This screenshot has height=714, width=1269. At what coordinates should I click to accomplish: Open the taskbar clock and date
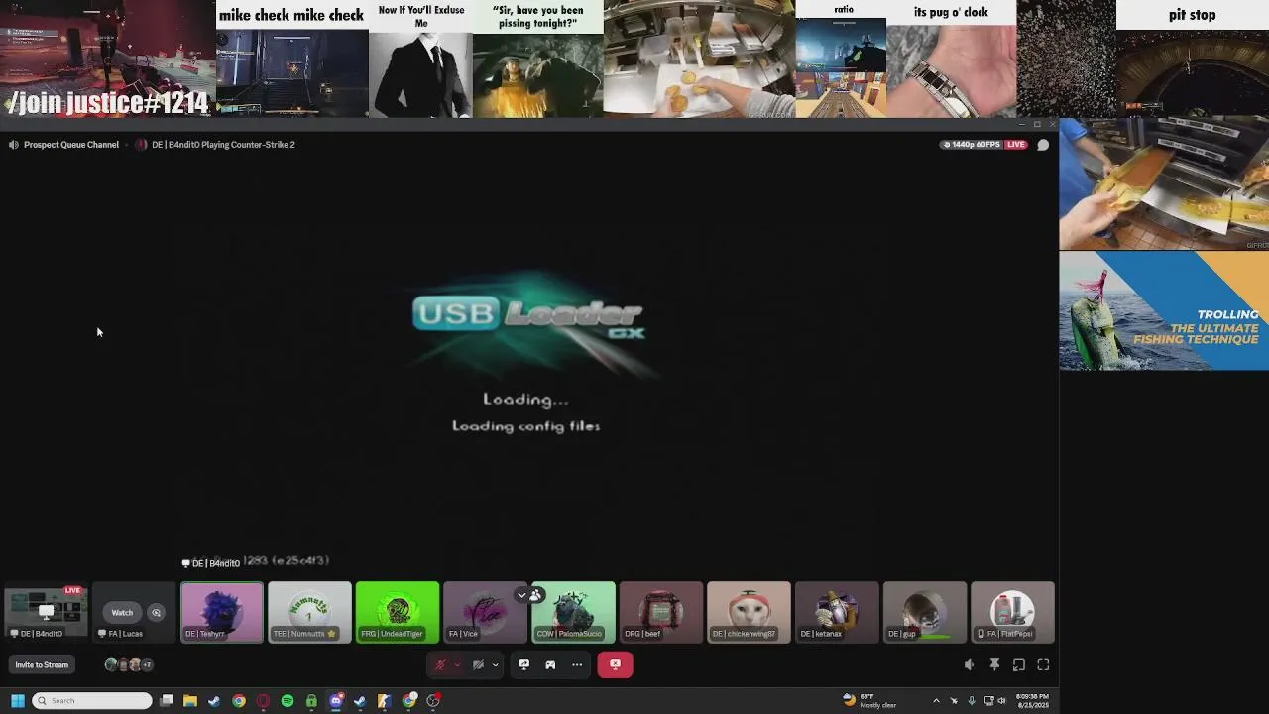tap(1032, 701)
